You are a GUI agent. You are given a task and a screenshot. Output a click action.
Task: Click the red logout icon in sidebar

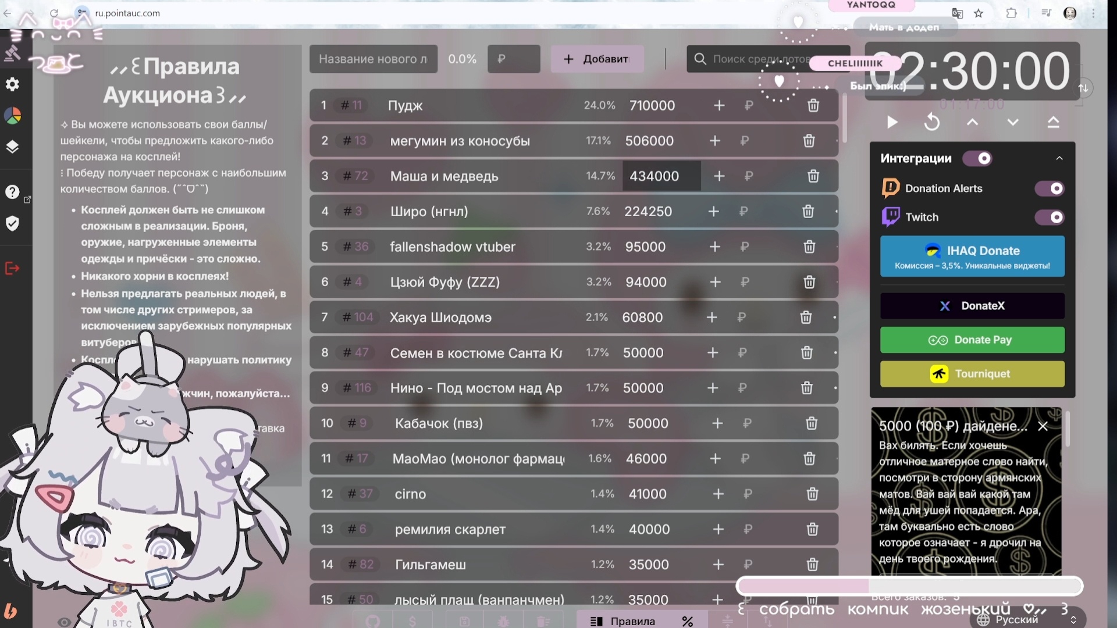[12, 268]
